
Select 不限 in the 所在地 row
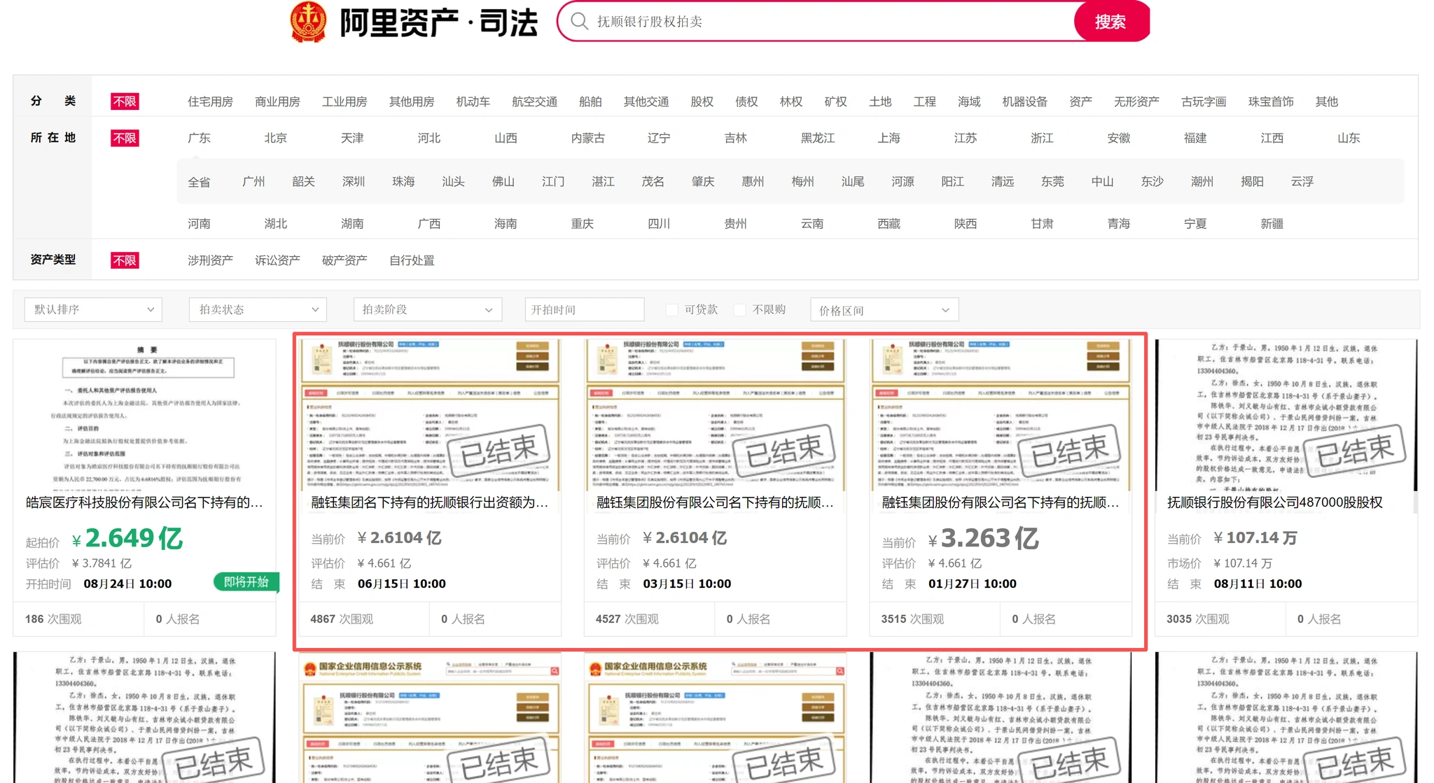(125, 138)
